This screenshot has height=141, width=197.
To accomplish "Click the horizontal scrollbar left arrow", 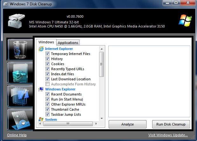I will click(40, 124).
